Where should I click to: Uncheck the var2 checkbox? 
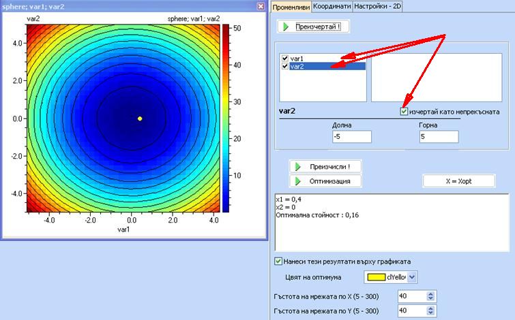point(285,67)
